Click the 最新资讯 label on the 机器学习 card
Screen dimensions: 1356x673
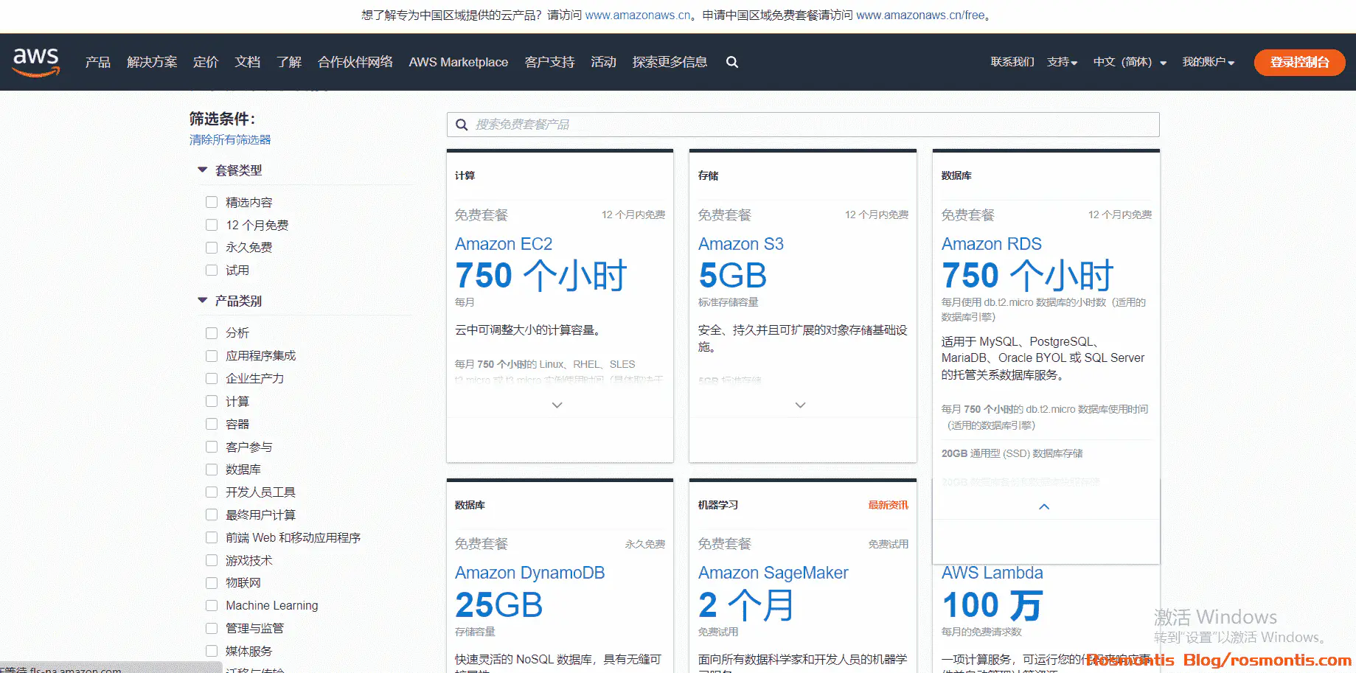[x=888, y=505]
